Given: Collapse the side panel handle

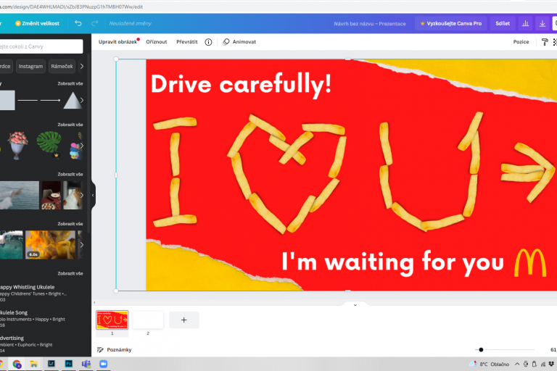Looking at the screenshot, I should (93, 195).
